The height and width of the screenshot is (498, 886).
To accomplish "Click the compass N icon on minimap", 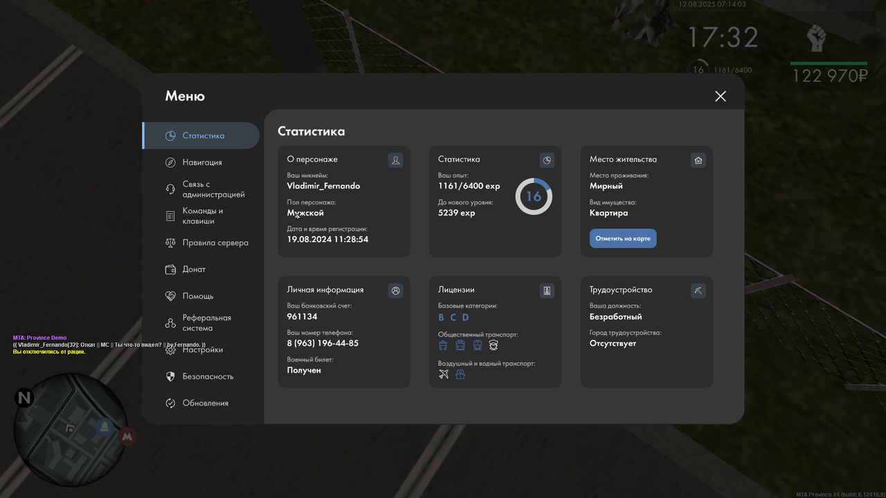I will click(25, 398).
